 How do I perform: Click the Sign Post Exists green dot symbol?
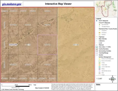pyautogui.click(x=99, y=25)
